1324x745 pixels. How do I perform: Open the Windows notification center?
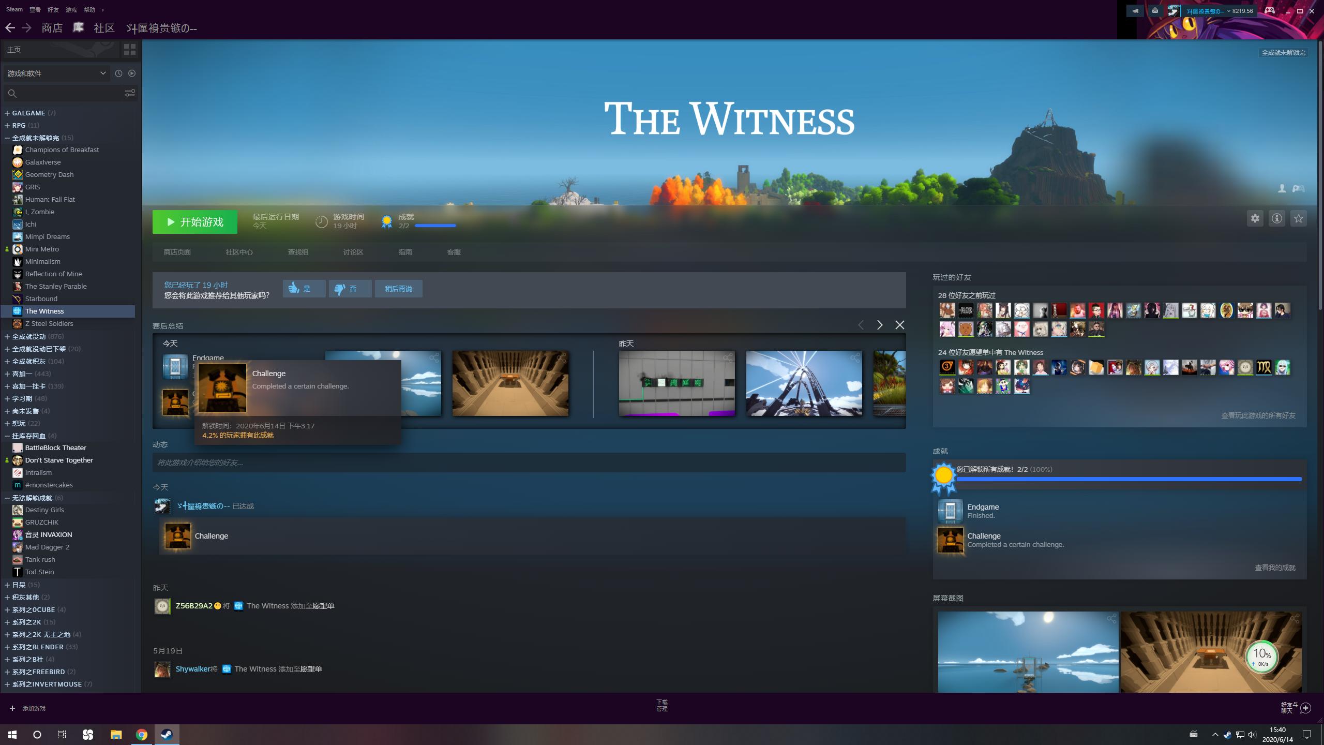point(1307,735)
